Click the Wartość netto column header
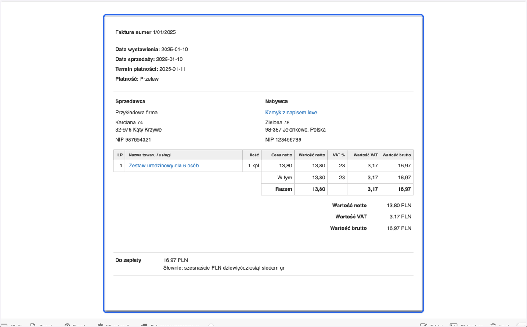The image size is (527, 327). (x=312, y=155)
